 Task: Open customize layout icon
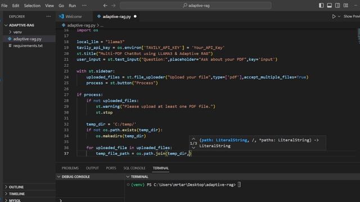[x=346, y=6]
